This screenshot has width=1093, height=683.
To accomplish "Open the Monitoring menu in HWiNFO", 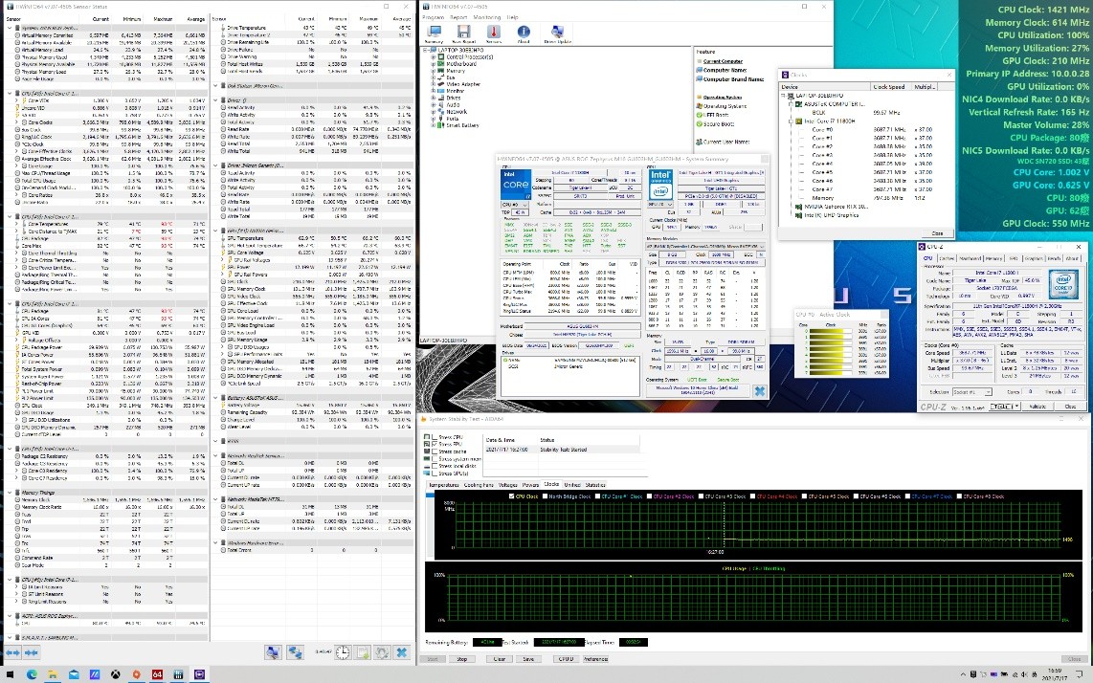I will (486, 17).
